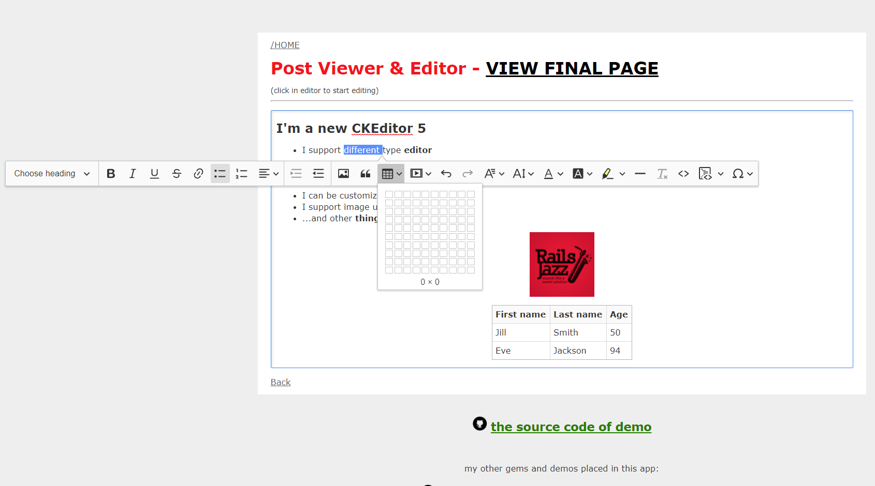The width and height of the screenshot is (875, 486).
Task: Click the '50' age cell
Action: point(619,332)
